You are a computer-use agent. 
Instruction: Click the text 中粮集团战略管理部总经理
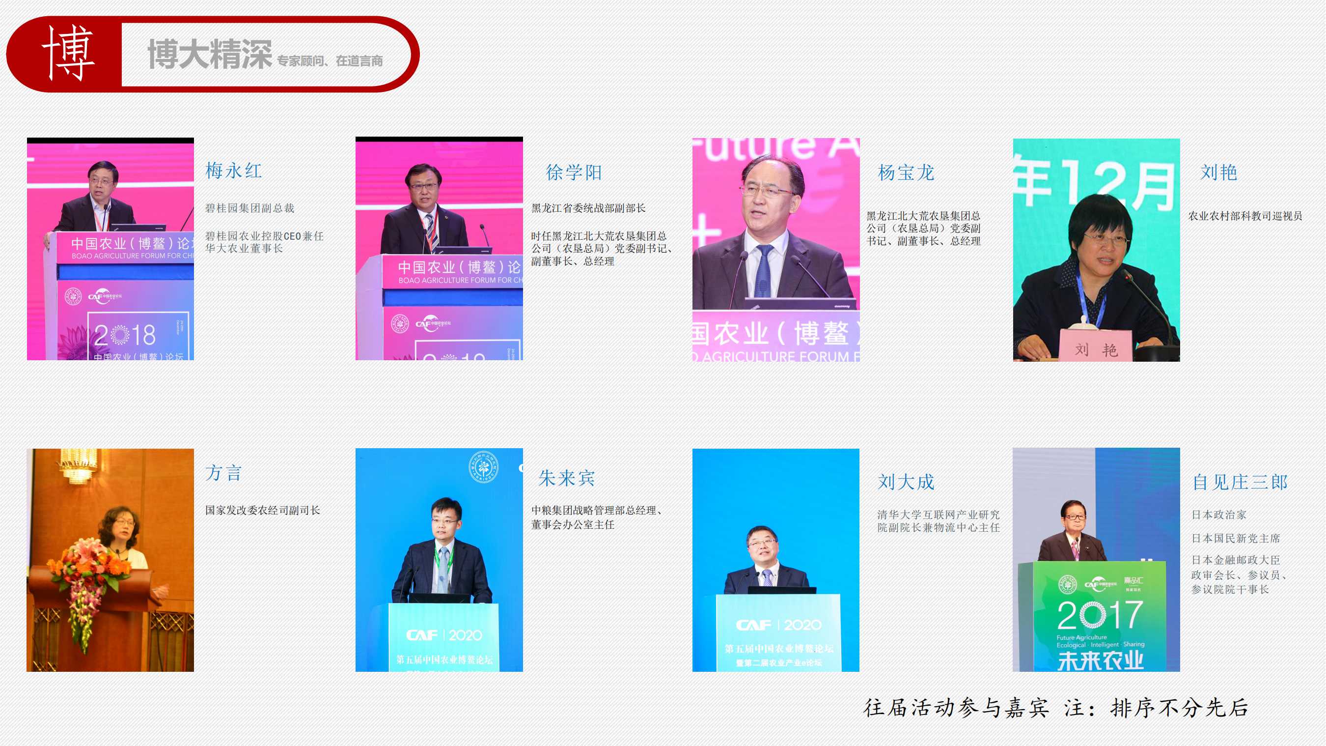[x=594, y=510]
